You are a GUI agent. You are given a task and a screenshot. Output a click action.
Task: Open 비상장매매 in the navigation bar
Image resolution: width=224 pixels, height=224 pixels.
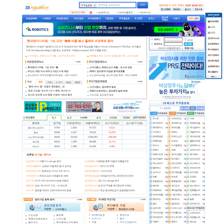tap(31, 18)
